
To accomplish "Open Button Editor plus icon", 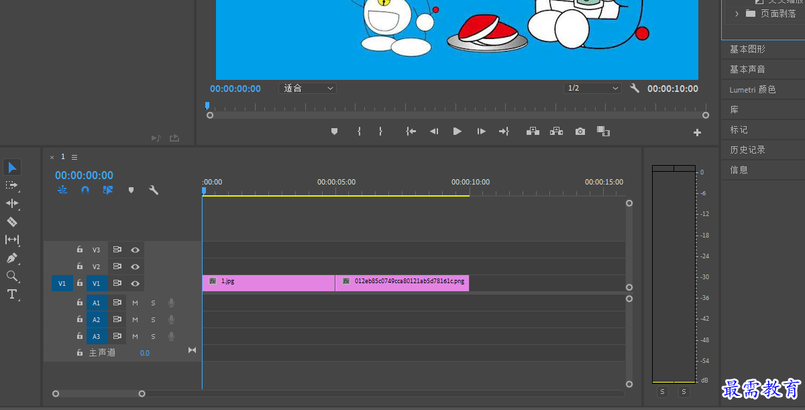I will click(x=697, y=133).
